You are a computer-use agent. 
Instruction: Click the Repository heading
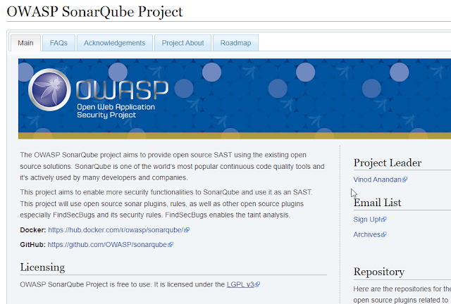[379, 272]
